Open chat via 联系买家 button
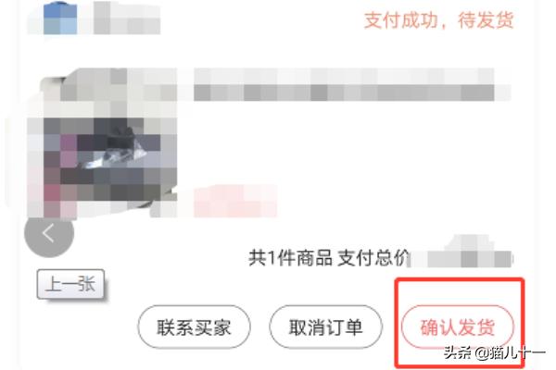Viewport: 556px width, 370px height. tap(194, 327)
